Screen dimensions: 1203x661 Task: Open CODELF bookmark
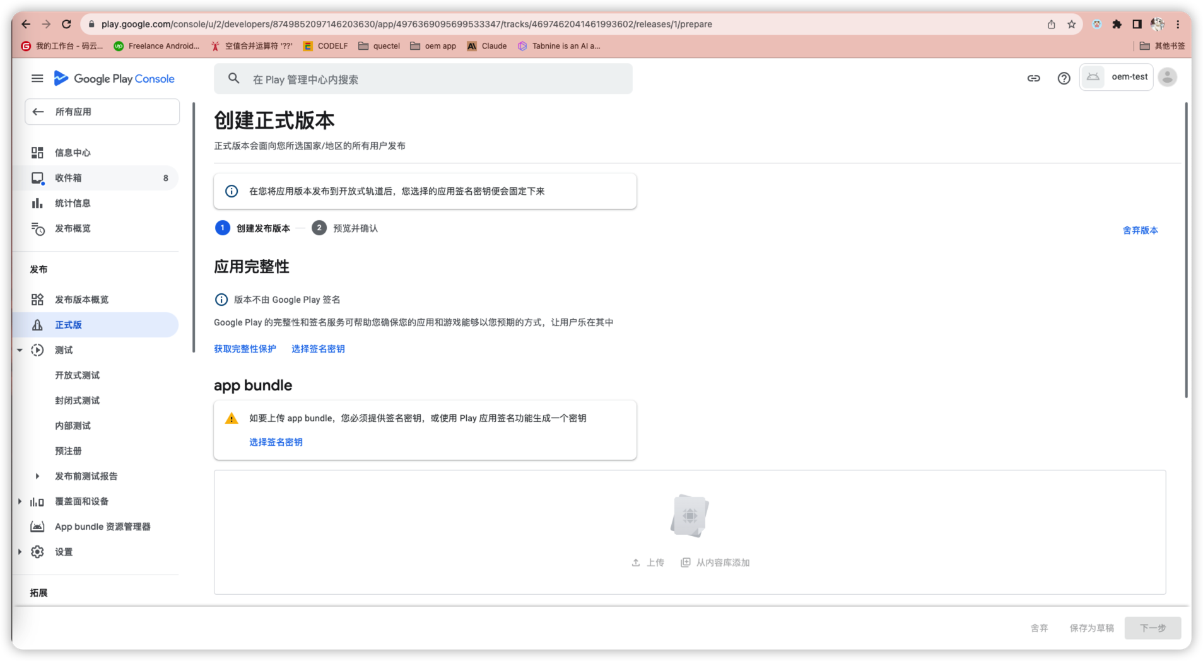[x=326, y=46]
